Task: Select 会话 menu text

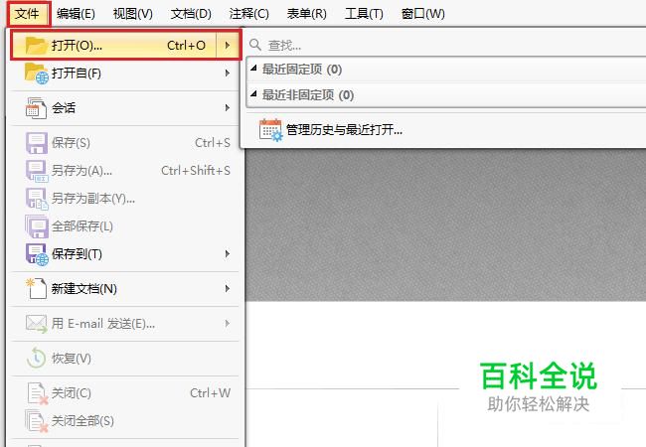Action: (64, 108)
